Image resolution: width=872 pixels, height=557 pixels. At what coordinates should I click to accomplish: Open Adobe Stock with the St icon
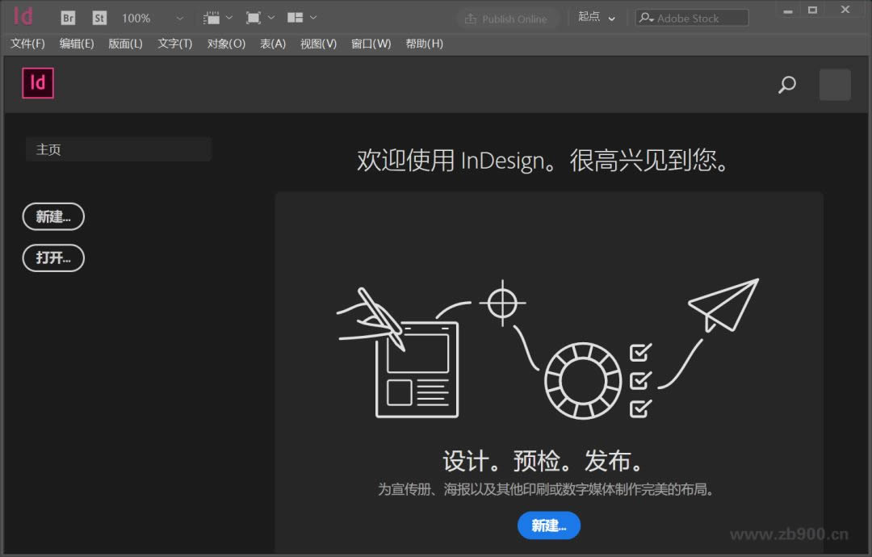pos(99,18)
